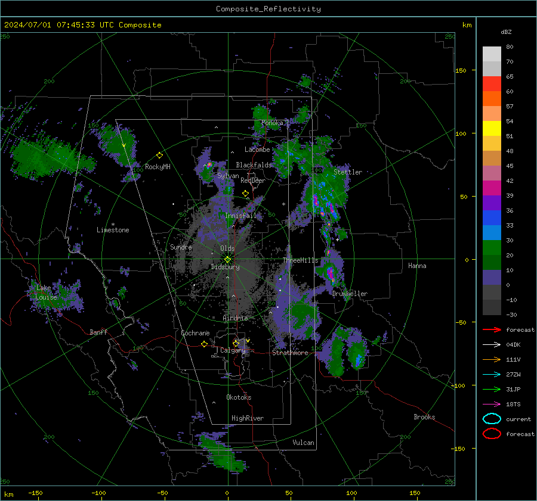537x501 pixels.
Task: Click the HighRiver label
Action: point(248,418)
